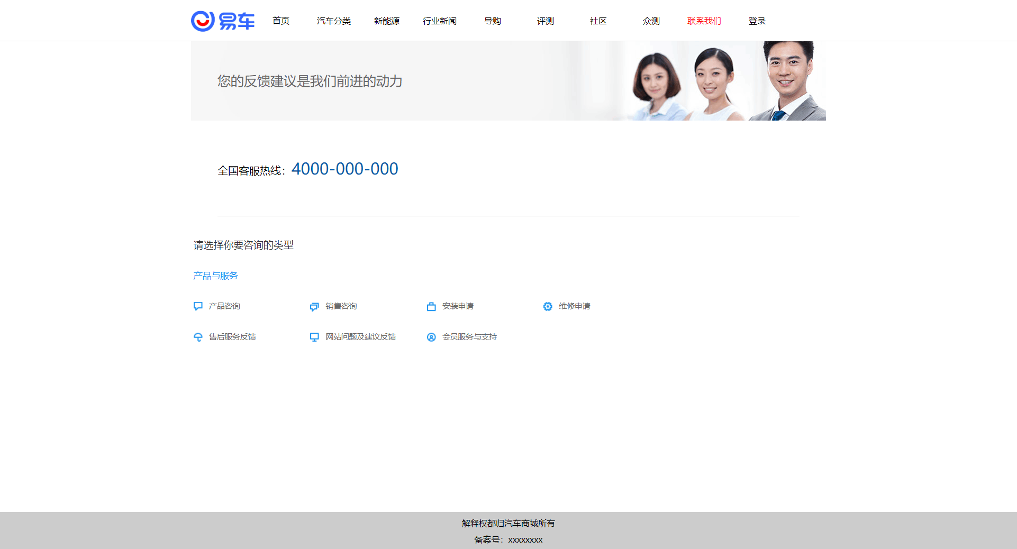Screen dimensions: 1017x549
Task: Click the 产品咨询 speech bubble icon
Action: click(x=198, y=306)
